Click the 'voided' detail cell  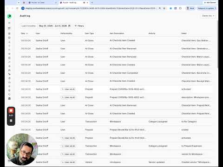point(185,130)
